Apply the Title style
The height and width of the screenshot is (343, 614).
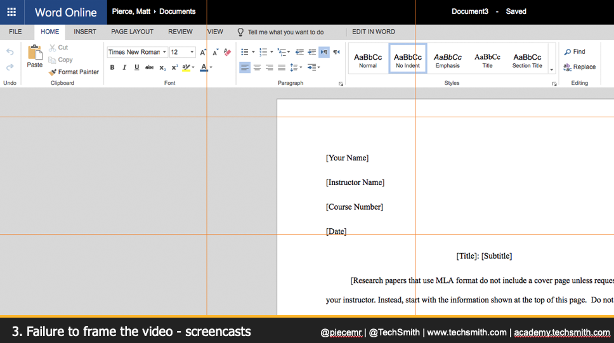point(488,59)
